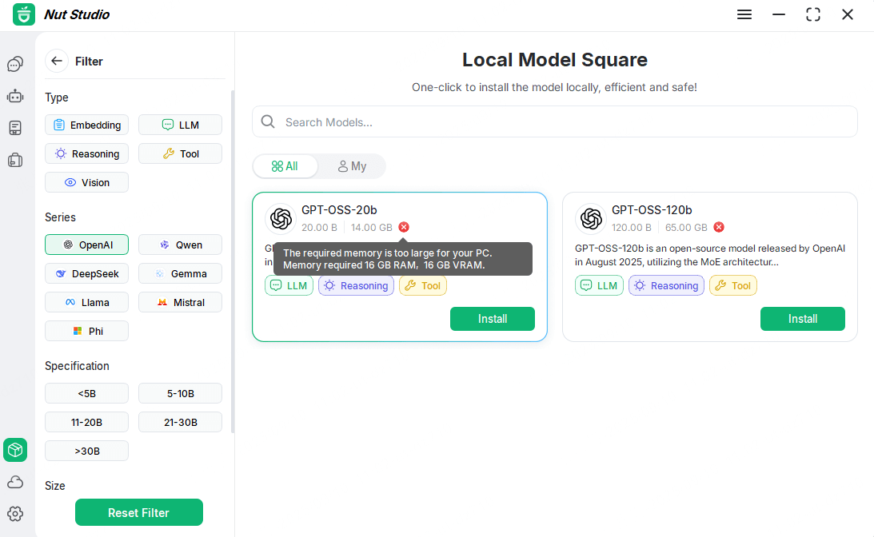
Task: Click the red warning icon on GPT-OSS-120b
Action: [x=719, y=227]
